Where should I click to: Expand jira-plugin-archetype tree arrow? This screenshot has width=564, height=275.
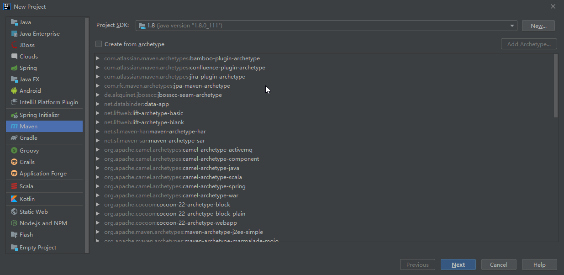point(98,77)
